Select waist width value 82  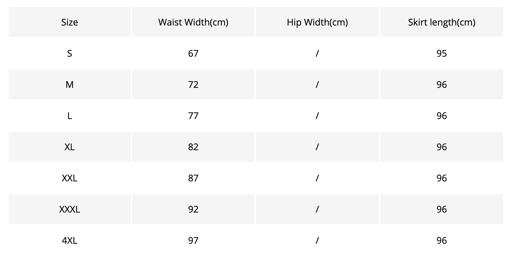pos(193,147)
